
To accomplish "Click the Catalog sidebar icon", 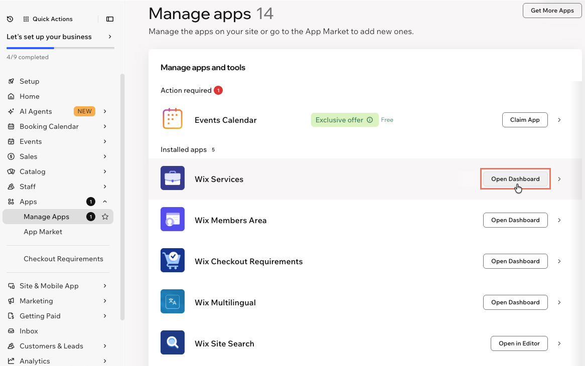I will pyautogui.click(x=11, y=171).
